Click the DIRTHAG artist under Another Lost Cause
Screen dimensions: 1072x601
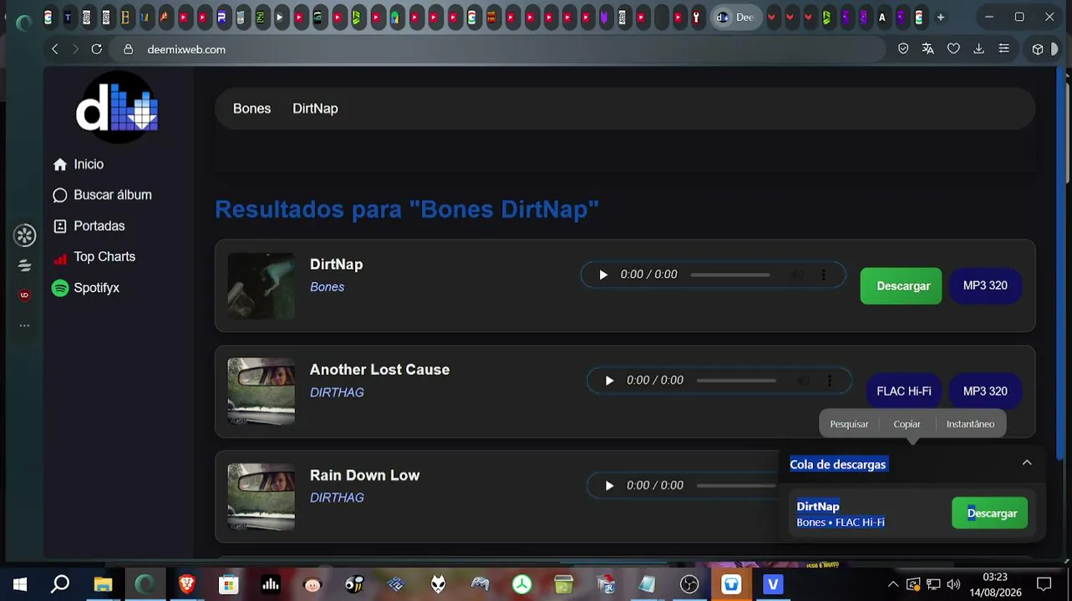(337, 392)
